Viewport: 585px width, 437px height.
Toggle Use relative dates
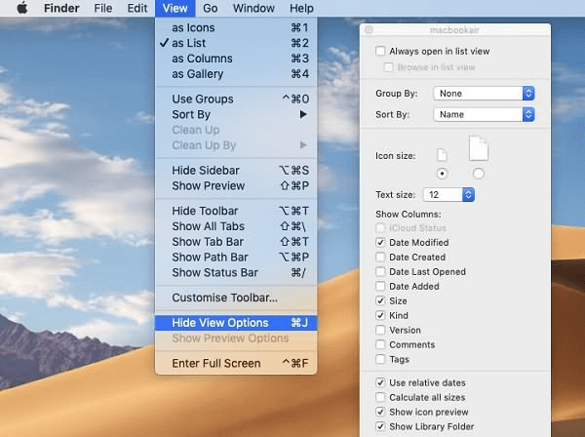[x=380, y=383]
